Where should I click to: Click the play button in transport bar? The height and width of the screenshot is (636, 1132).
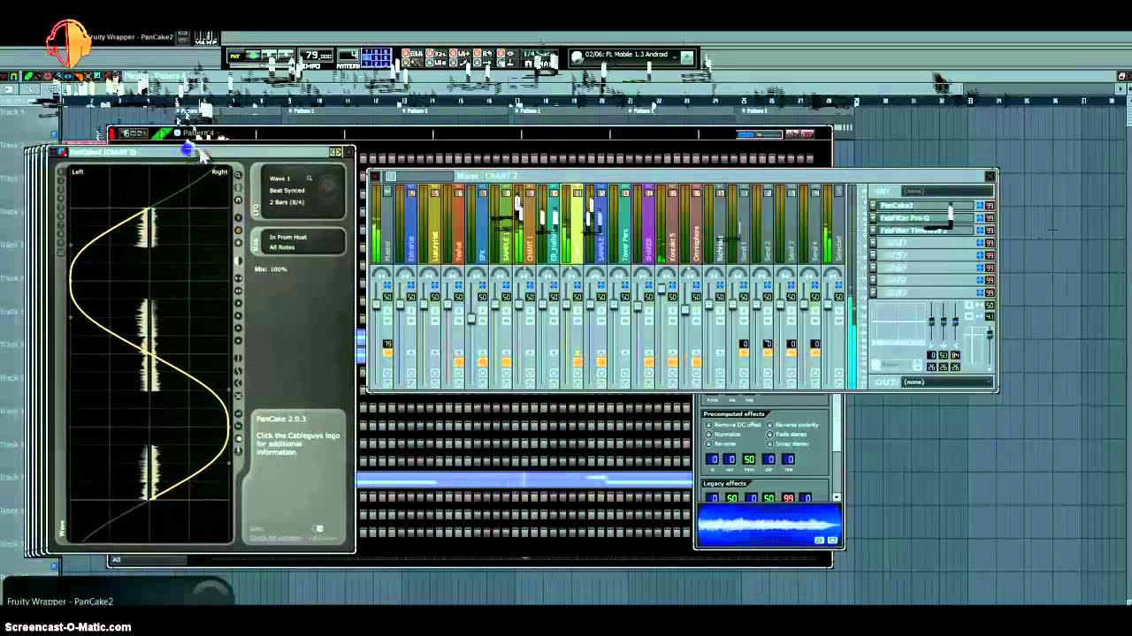click(x=253, y=57)
